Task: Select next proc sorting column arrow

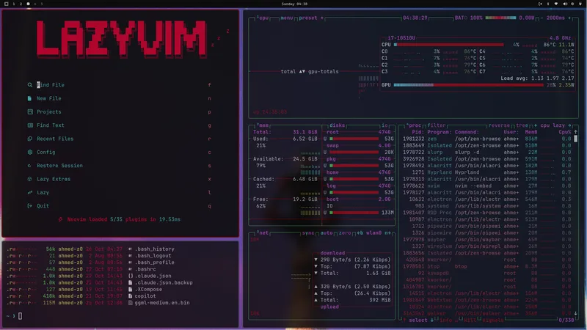Action: point(569,125)
